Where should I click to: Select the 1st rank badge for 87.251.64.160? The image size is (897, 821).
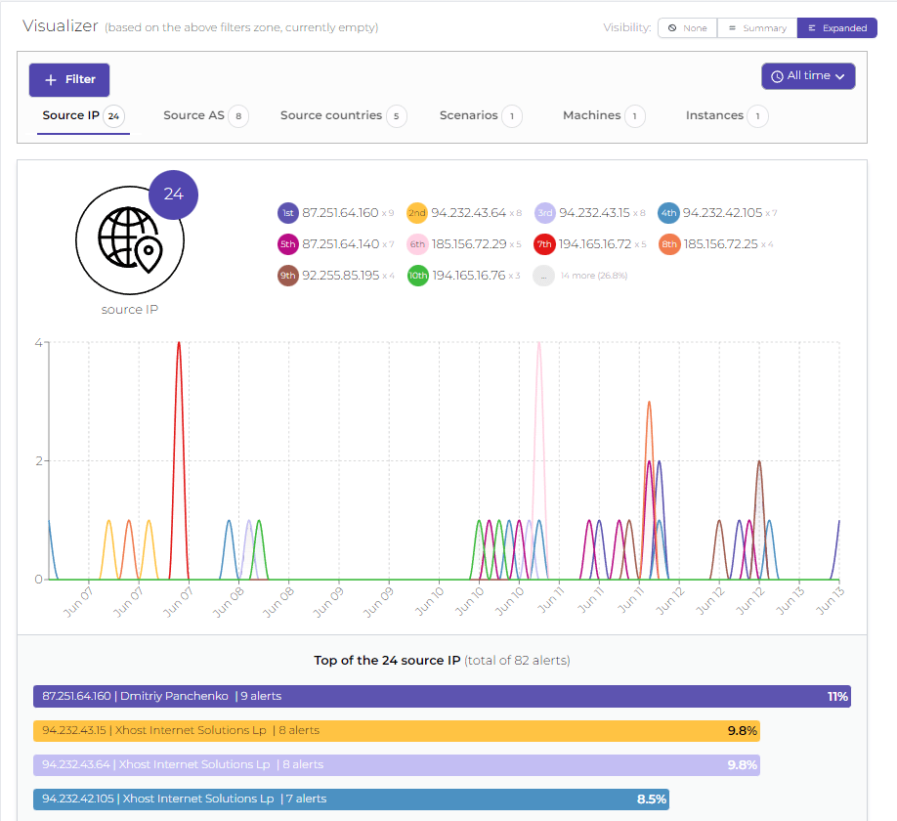pos(287,212)
